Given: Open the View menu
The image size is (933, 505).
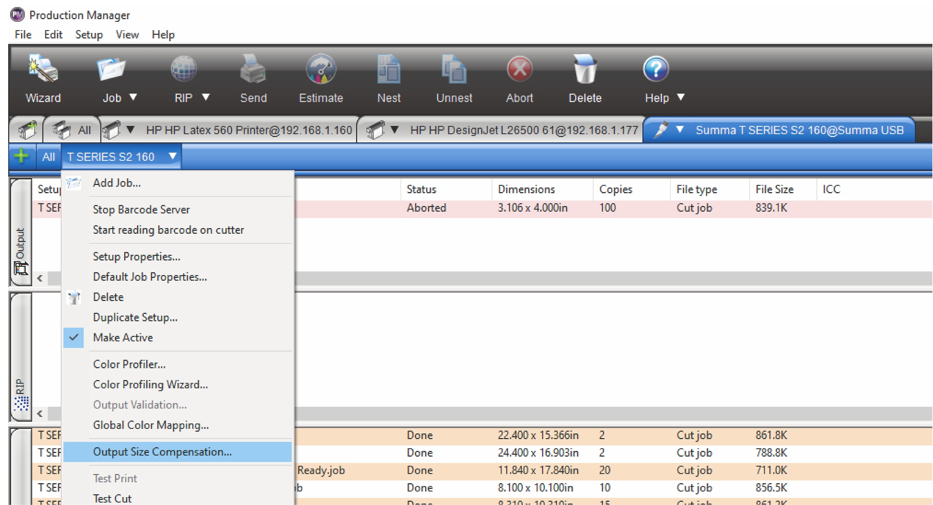Looking at the screenshot, I should click(127, 34).
